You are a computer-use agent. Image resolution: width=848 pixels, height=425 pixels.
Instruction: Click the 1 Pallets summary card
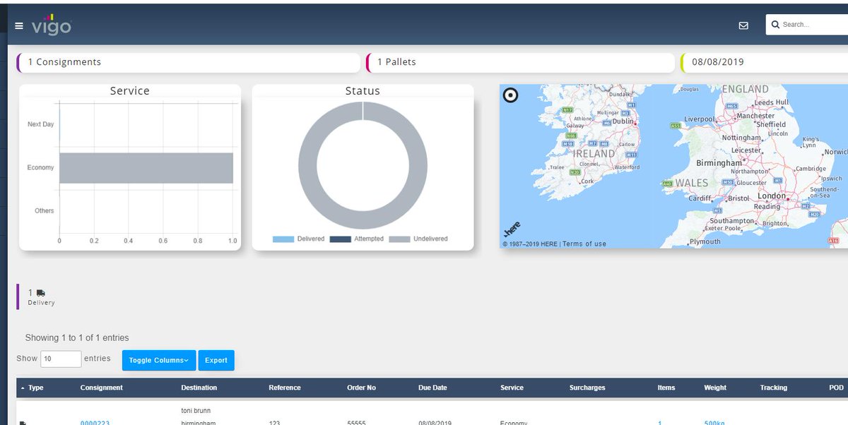521,62
